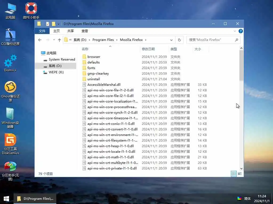Image resolution: width=273 pixels, height=204 pixels.
Task: Launch the 分区助手(无损) desktop icon
Action: coord(10,171)
